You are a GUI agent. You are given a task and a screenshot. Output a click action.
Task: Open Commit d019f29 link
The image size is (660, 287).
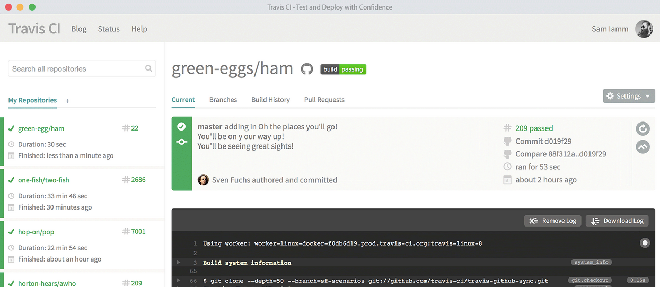click(543, 141)
